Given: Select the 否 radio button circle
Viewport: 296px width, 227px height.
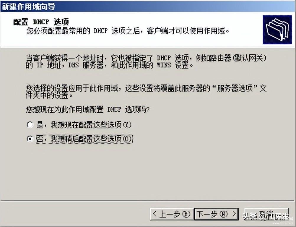Looking at the screenshot, I should coord(30,139).
